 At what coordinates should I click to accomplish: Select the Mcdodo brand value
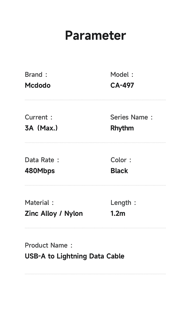pos(38,85)
